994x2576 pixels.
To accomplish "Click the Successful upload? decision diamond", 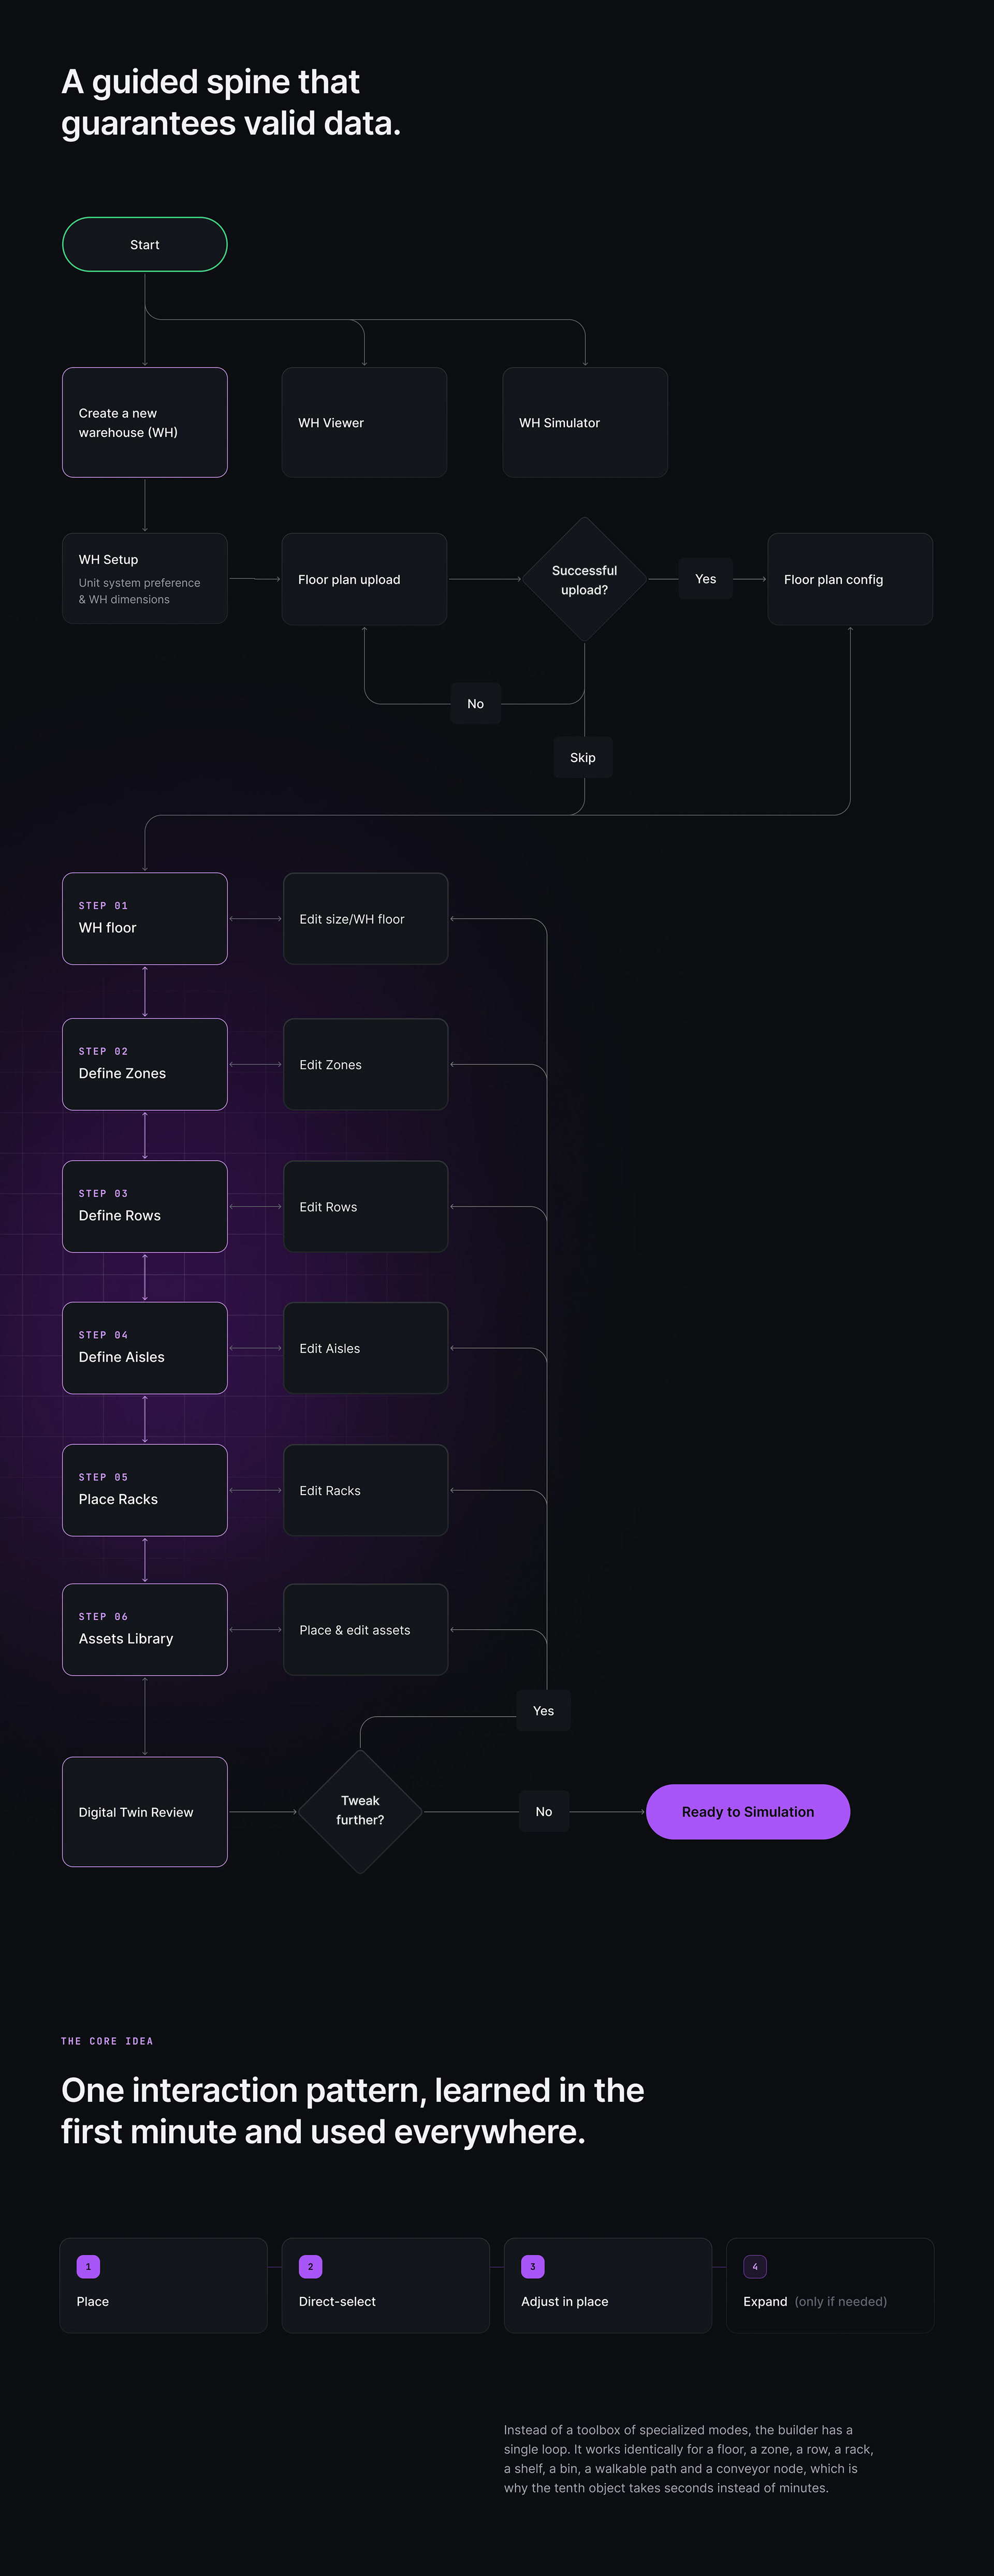I will [x=584, y=579].
